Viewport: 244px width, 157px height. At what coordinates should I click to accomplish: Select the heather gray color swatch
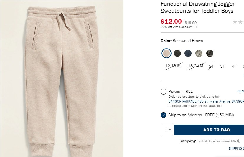point(199,53)
